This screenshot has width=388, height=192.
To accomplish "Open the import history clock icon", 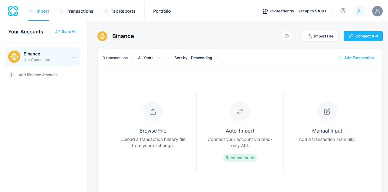I will pyautogui.click(x=286, y=36).
